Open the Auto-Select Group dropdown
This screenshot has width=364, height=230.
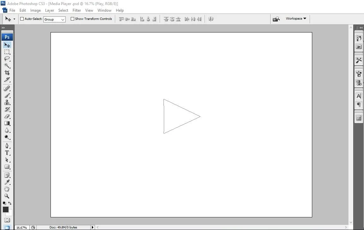click(54, 19)
